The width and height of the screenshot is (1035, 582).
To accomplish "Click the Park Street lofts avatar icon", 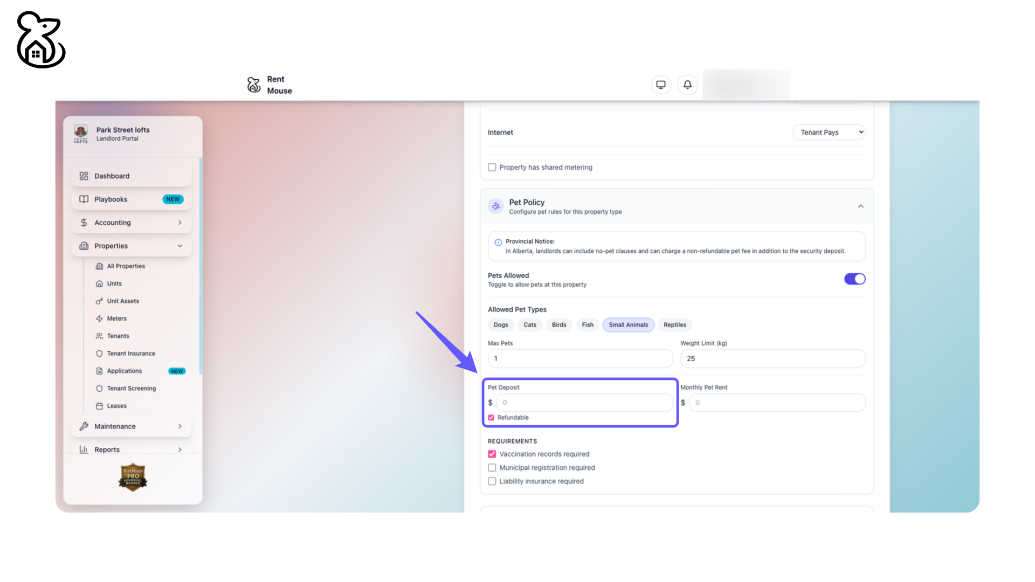I will (x=81, y=133).
